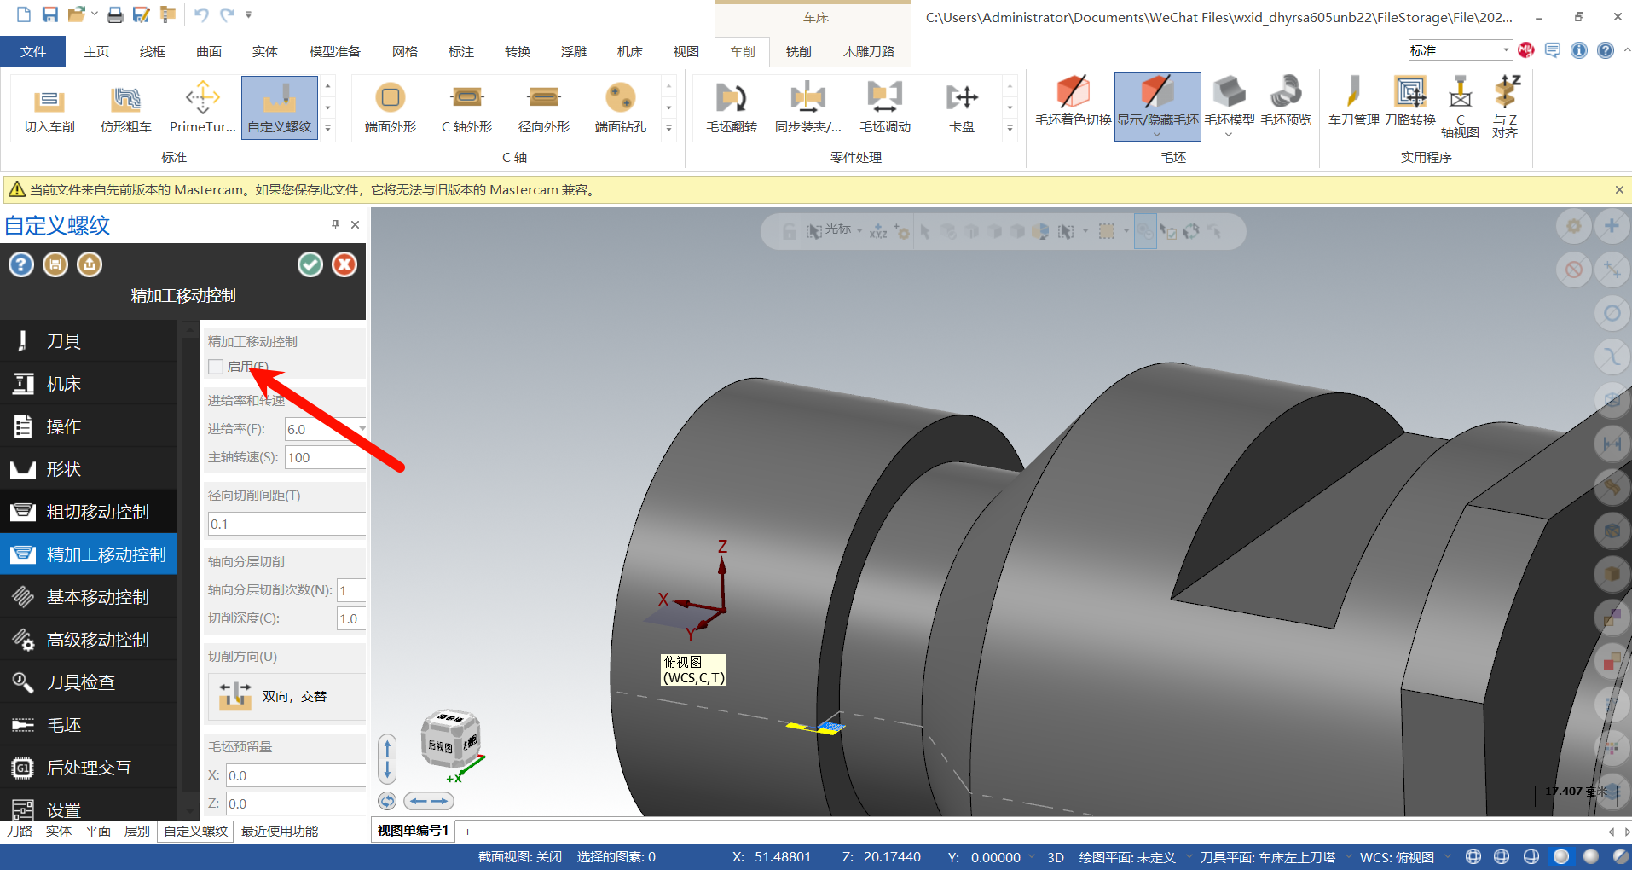Screen dimensions: 1632x870
Task: Expand the 零件处理 gallery list
Action: 1010,129
